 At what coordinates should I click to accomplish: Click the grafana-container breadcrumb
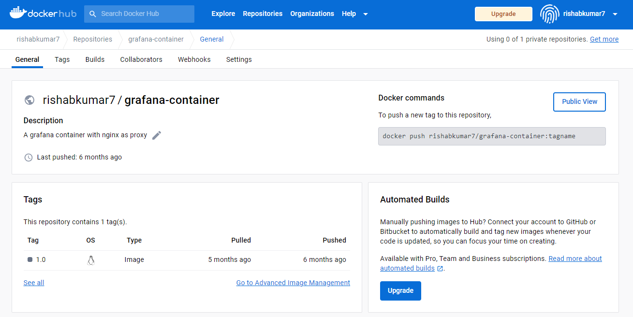156,39
